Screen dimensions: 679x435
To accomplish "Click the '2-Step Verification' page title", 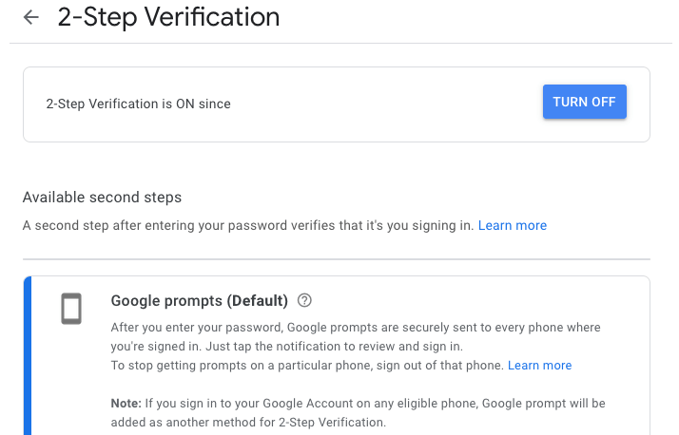I will pyautogui.click(x=168, y=17).
